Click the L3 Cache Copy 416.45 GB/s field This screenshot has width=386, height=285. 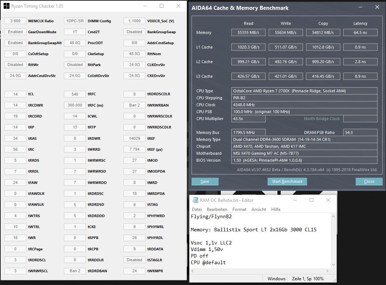[x=323, y=76]
